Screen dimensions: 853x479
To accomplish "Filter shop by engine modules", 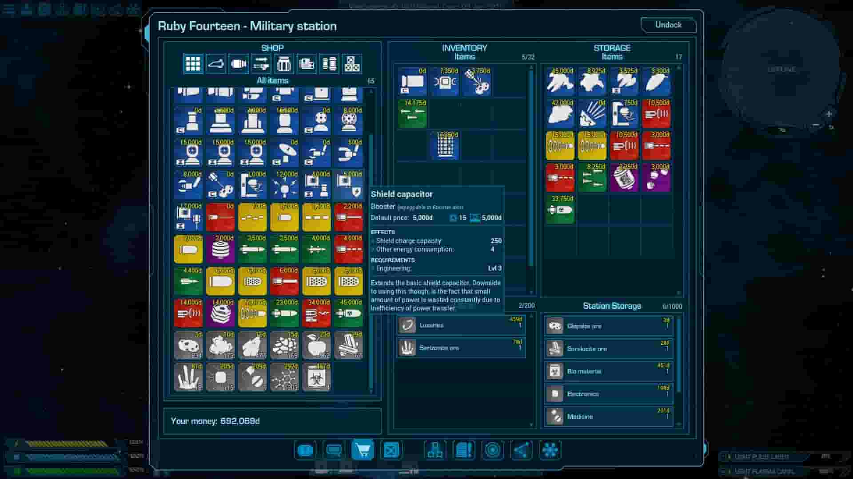I will pos(239,64).
